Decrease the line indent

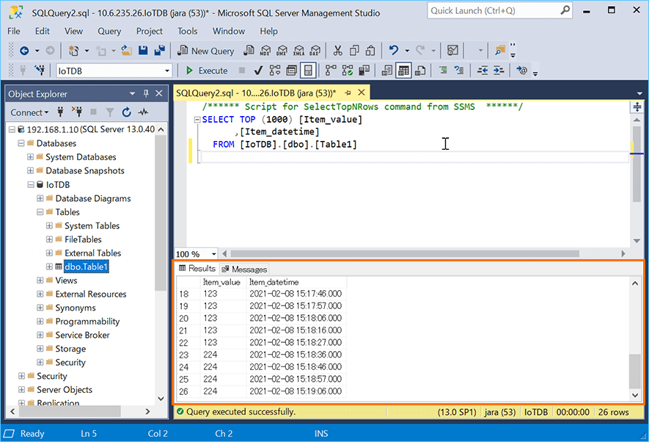pos(483,70)
